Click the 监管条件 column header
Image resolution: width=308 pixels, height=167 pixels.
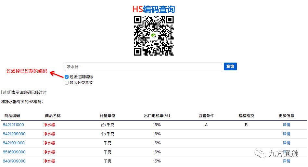pyautogui.click(x=206, y=116)
